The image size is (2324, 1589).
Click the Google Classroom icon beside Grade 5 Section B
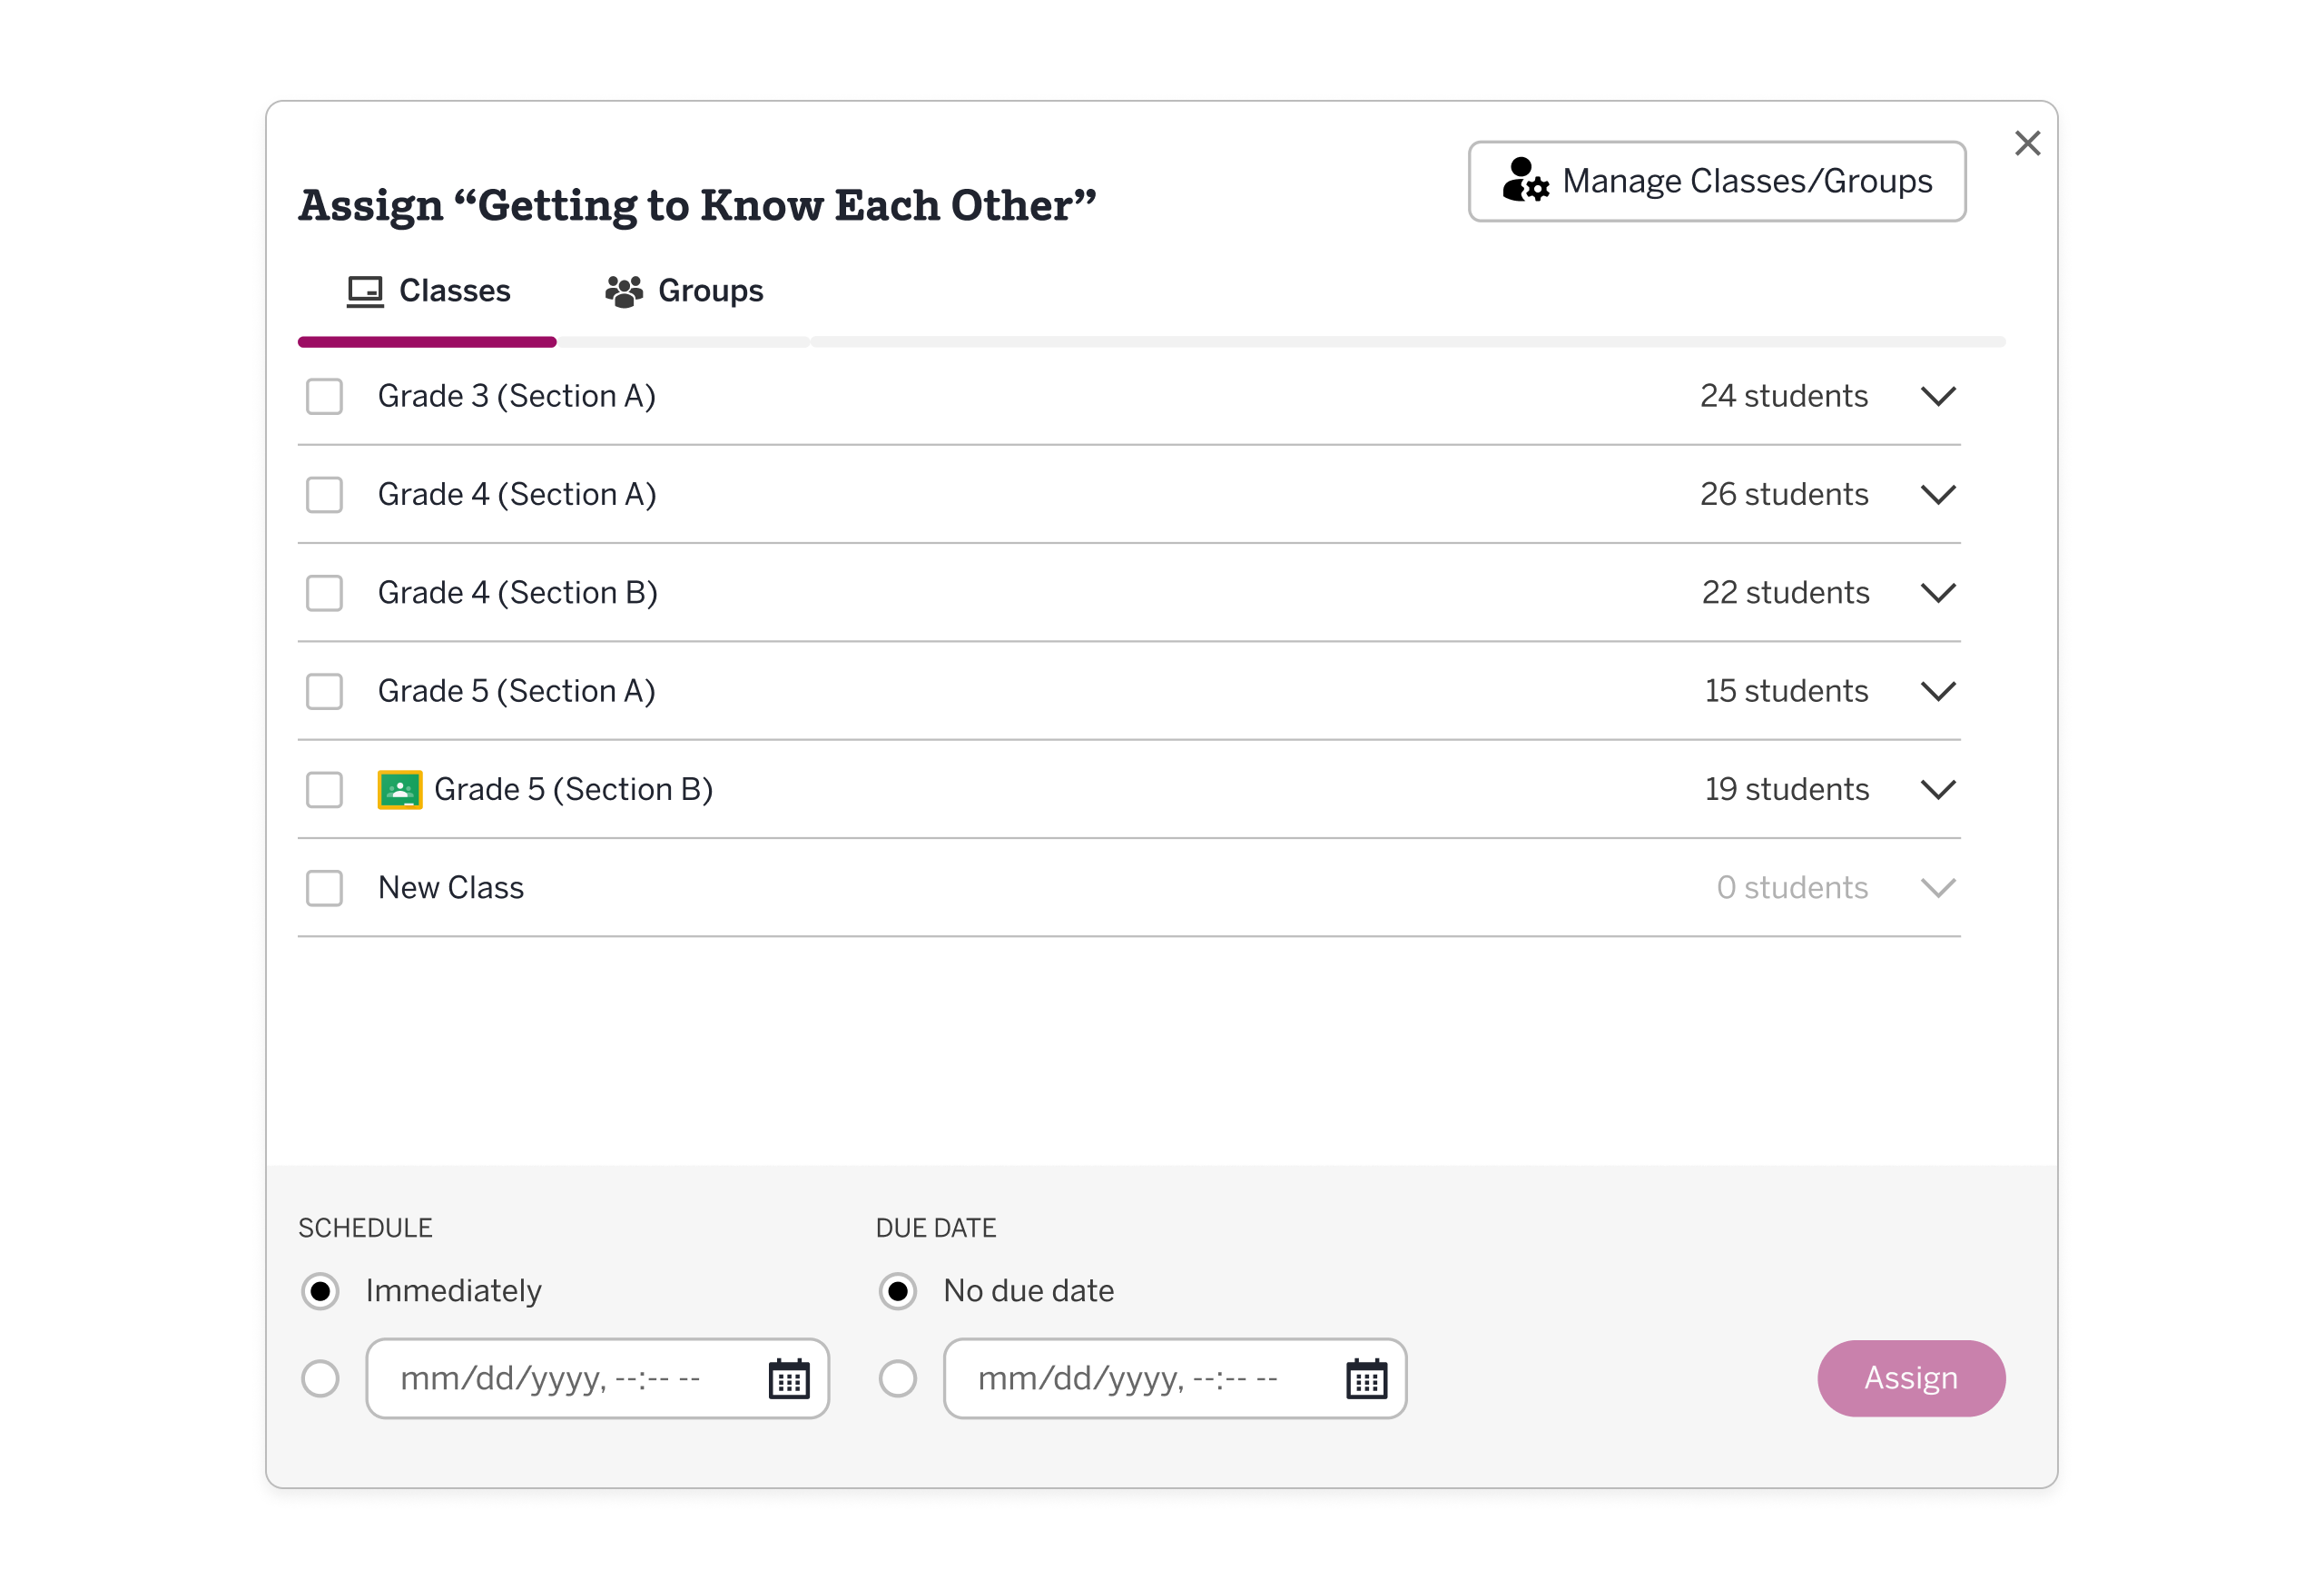[399, 790]
